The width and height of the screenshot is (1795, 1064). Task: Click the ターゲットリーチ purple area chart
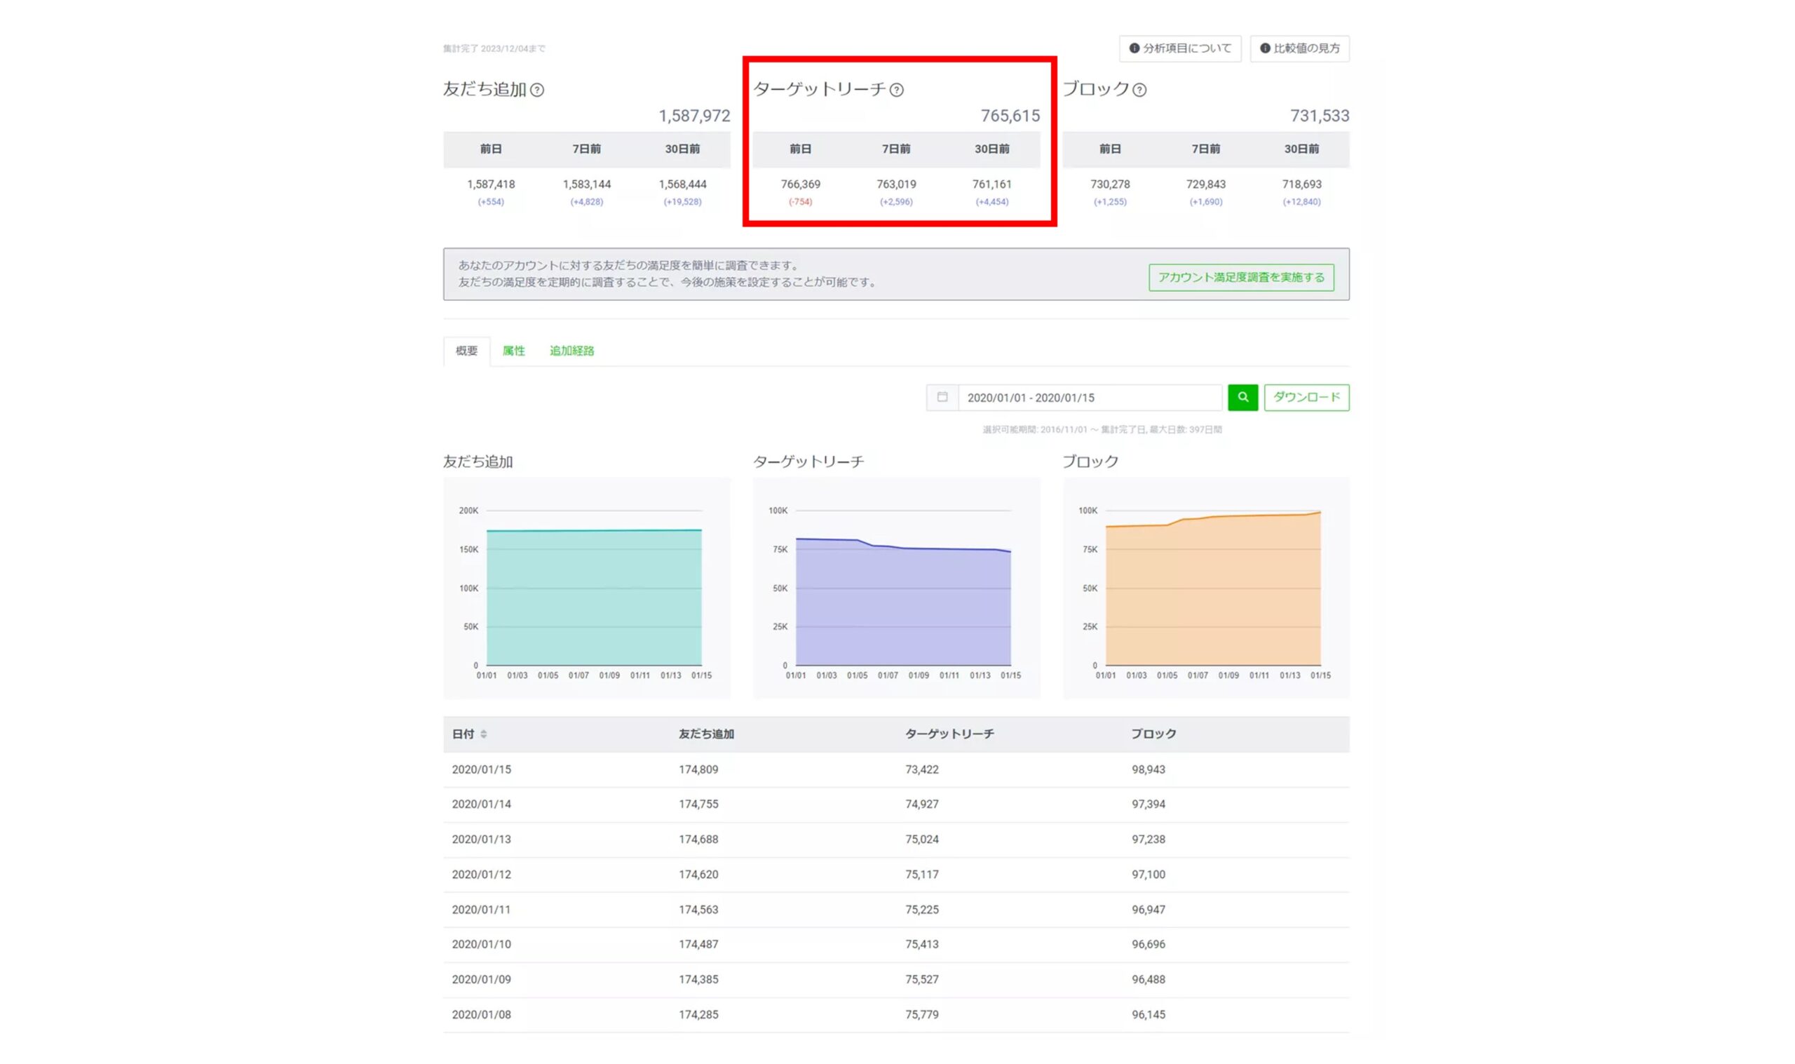pyautogui.click(x=896, y=588)
